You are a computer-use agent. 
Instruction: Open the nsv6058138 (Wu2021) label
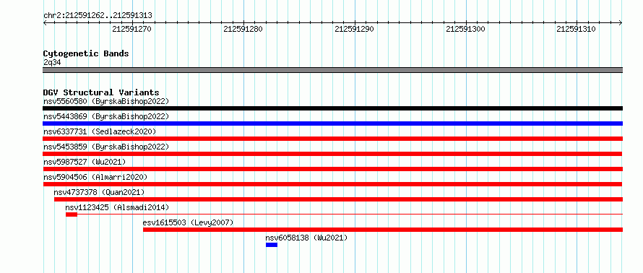[x=306, y=238]
